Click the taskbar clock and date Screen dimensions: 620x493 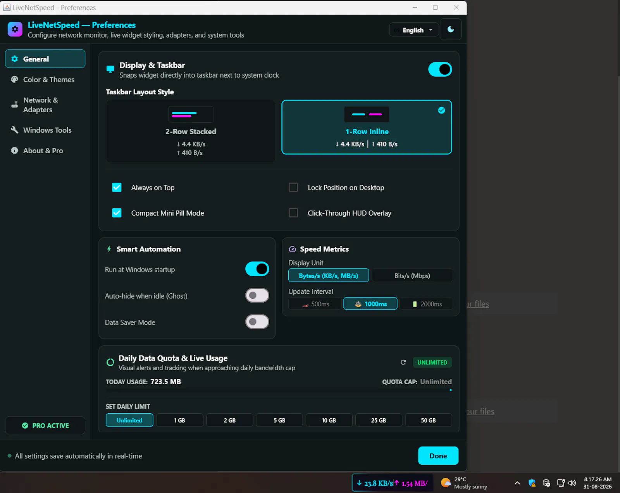pos(598,483)
